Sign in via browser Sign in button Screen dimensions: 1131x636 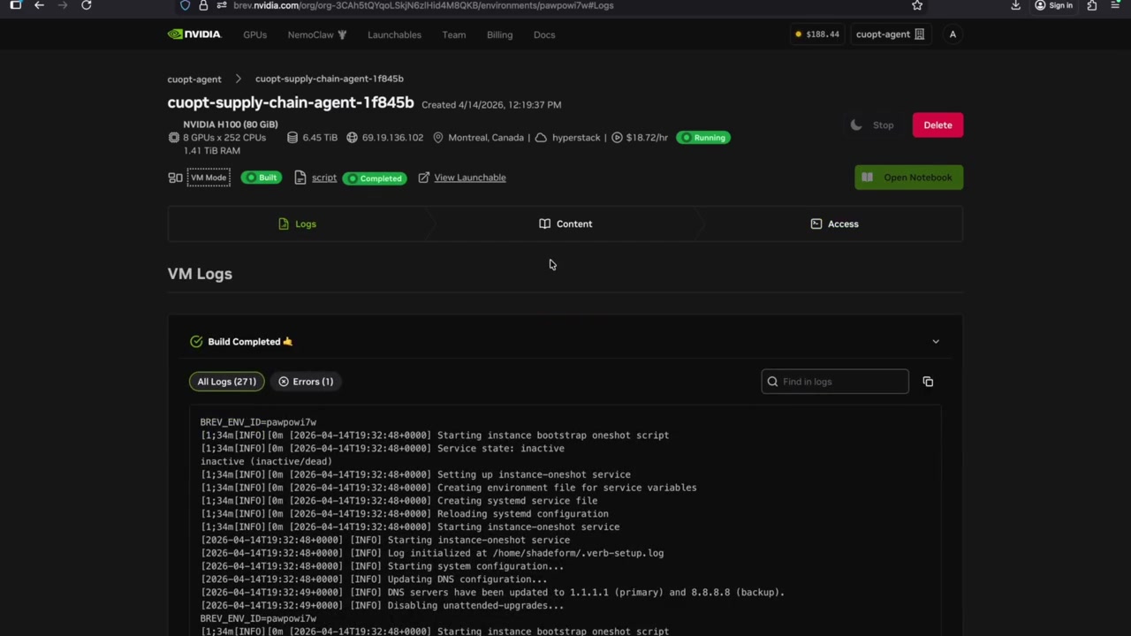tap(1053, 5)
